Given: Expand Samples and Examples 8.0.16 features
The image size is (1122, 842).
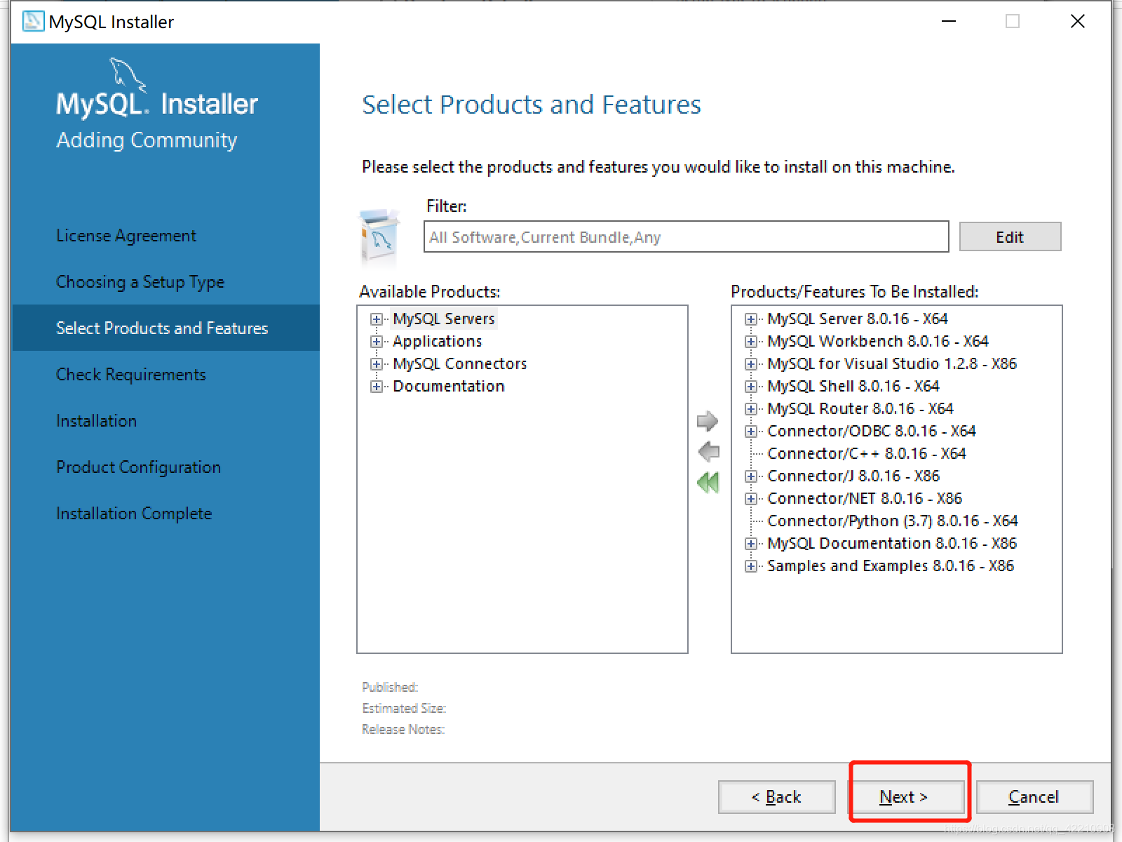Looking at the screenshot, I should [x=751, y=566].
